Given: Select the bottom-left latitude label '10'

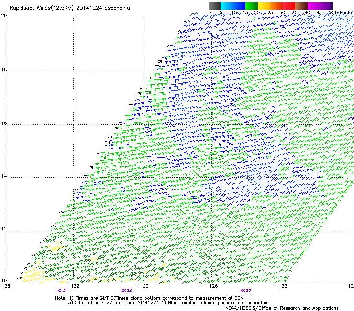Looking at the screenshot, I should pos(4,281).
